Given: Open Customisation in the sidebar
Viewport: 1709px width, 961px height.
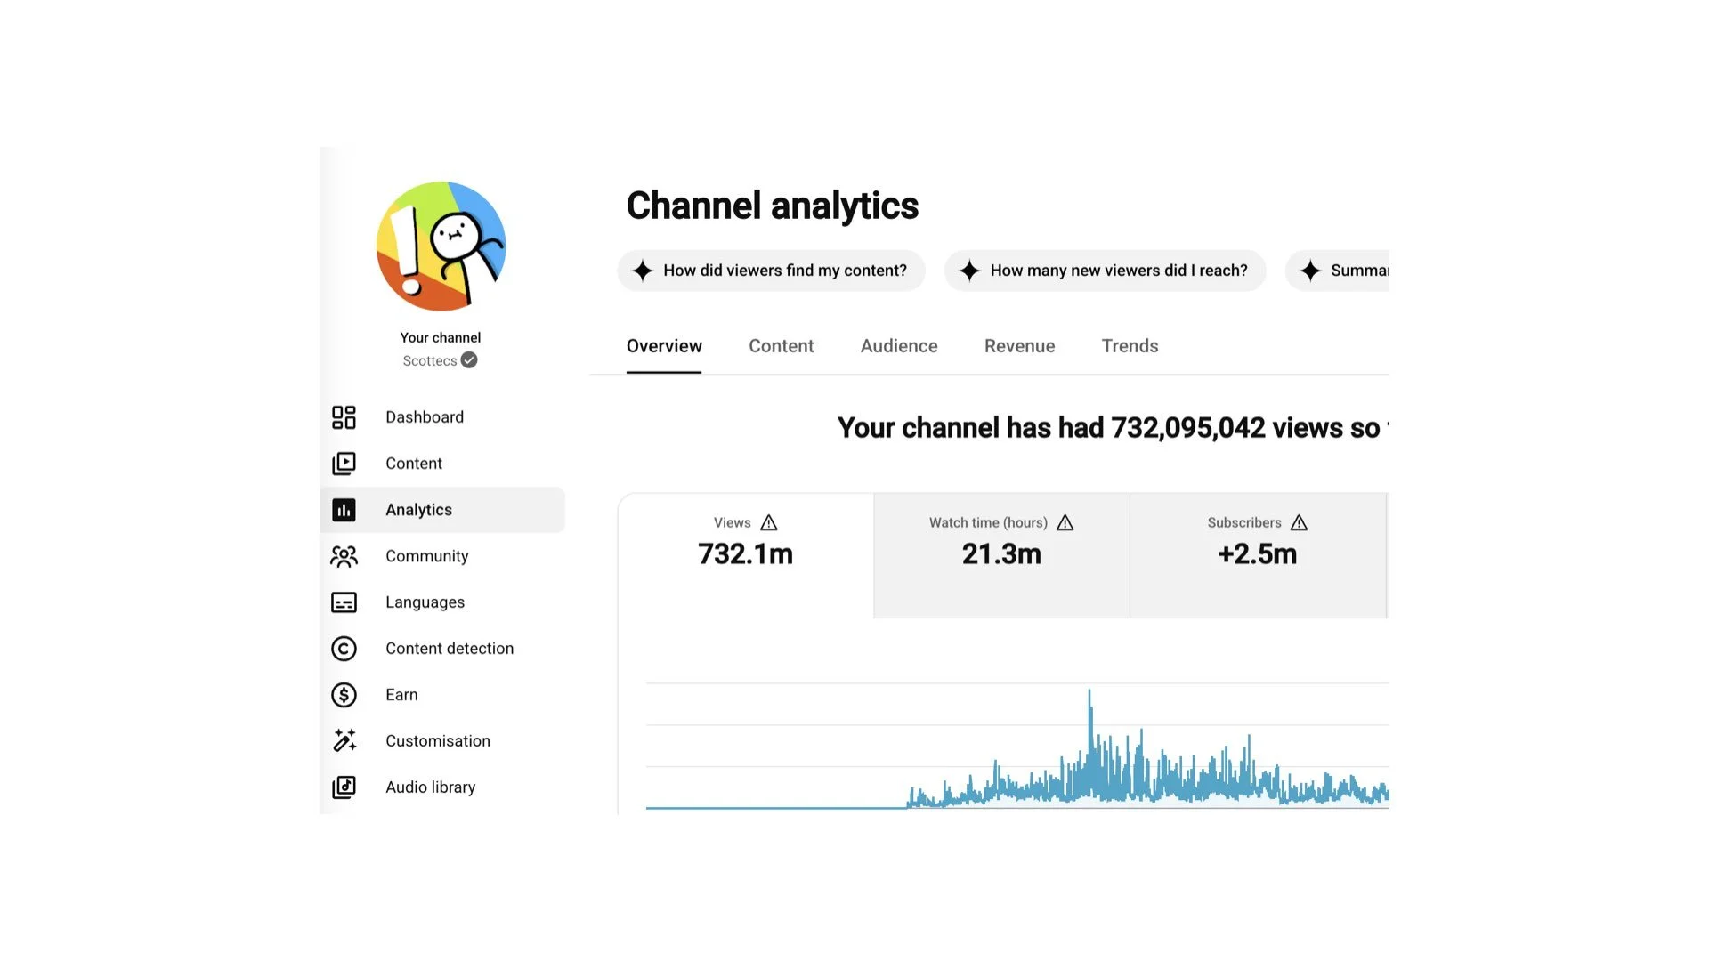Looking at the screenshot, I should point(442,741).
